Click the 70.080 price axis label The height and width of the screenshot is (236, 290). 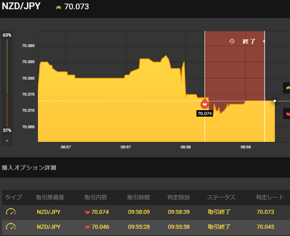[x=28, y=78]
